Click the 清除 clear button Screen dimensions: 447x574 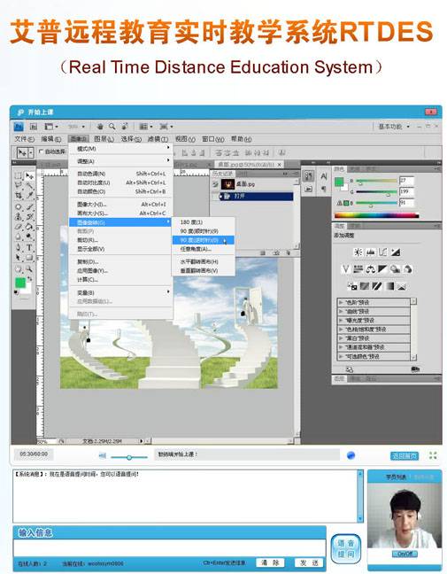tap(270, 562)
